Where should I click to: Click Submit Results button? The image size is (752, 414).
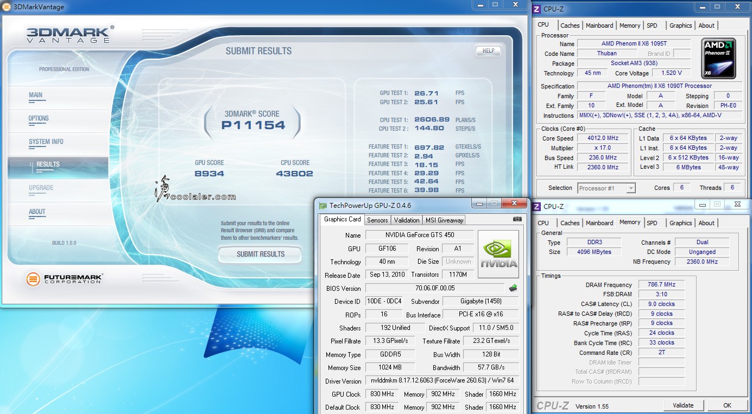(261, 254)
